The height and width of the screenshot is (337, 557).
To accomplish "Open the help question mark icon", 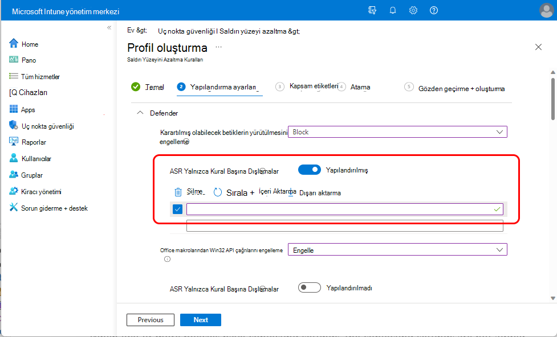I will pos(434,10).
